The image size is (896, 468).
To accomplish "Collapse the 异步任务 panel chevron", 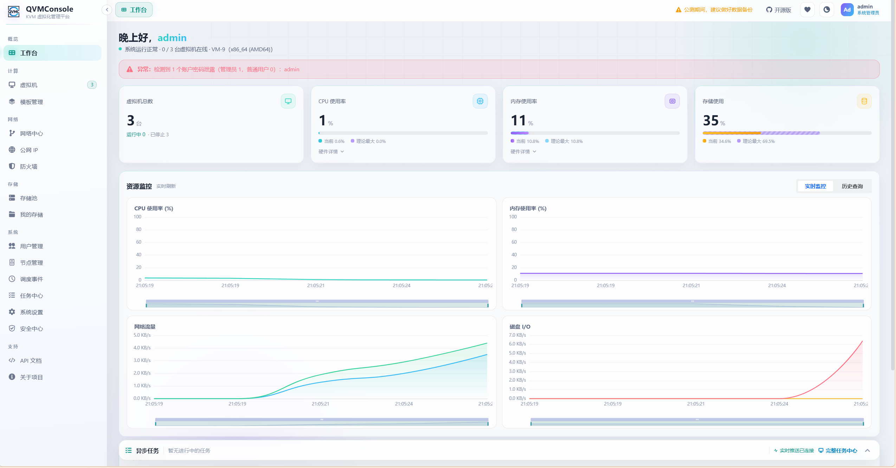I will (x=868, y=451).
